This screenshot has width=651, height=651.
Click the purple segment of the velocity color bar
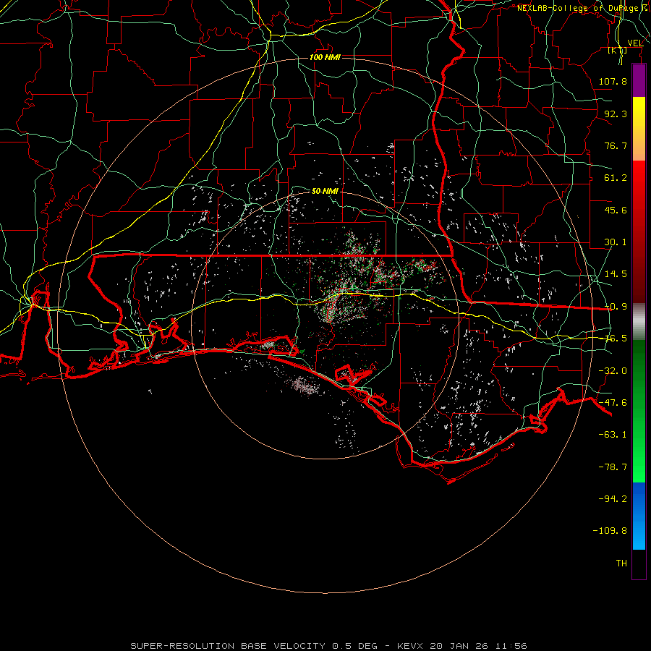point(639,81)
